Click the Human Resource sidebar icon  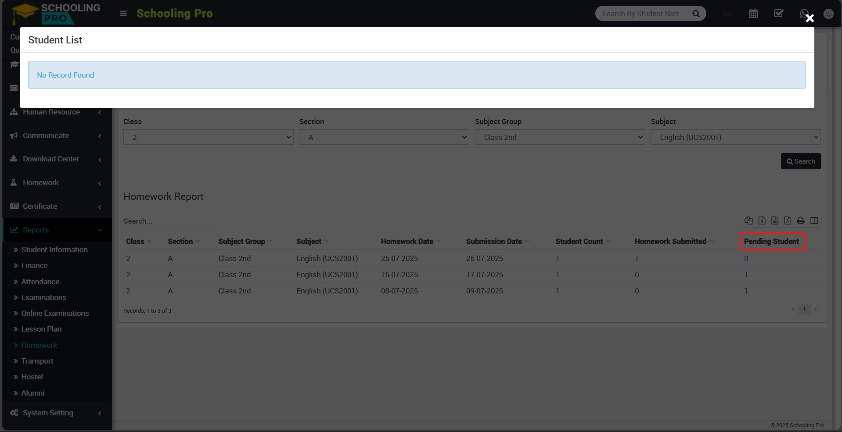point(14,112)
